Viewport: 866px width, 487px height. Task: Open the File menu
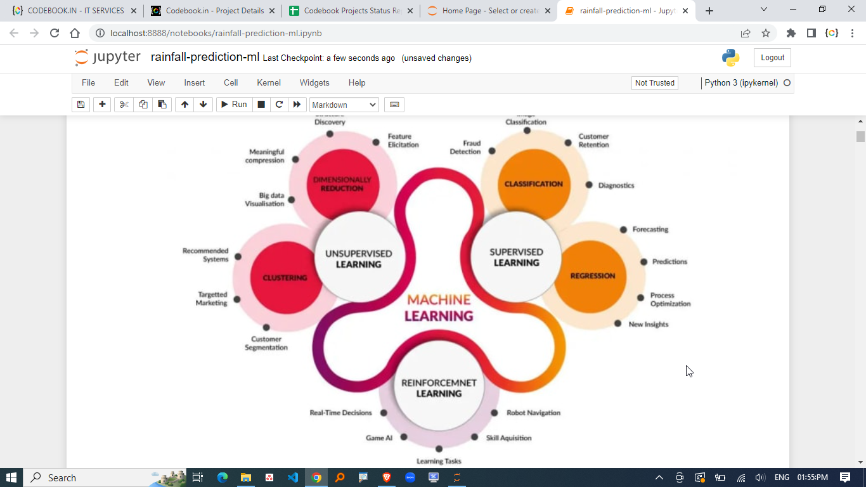pyautogui.click(x=88, y=83)
